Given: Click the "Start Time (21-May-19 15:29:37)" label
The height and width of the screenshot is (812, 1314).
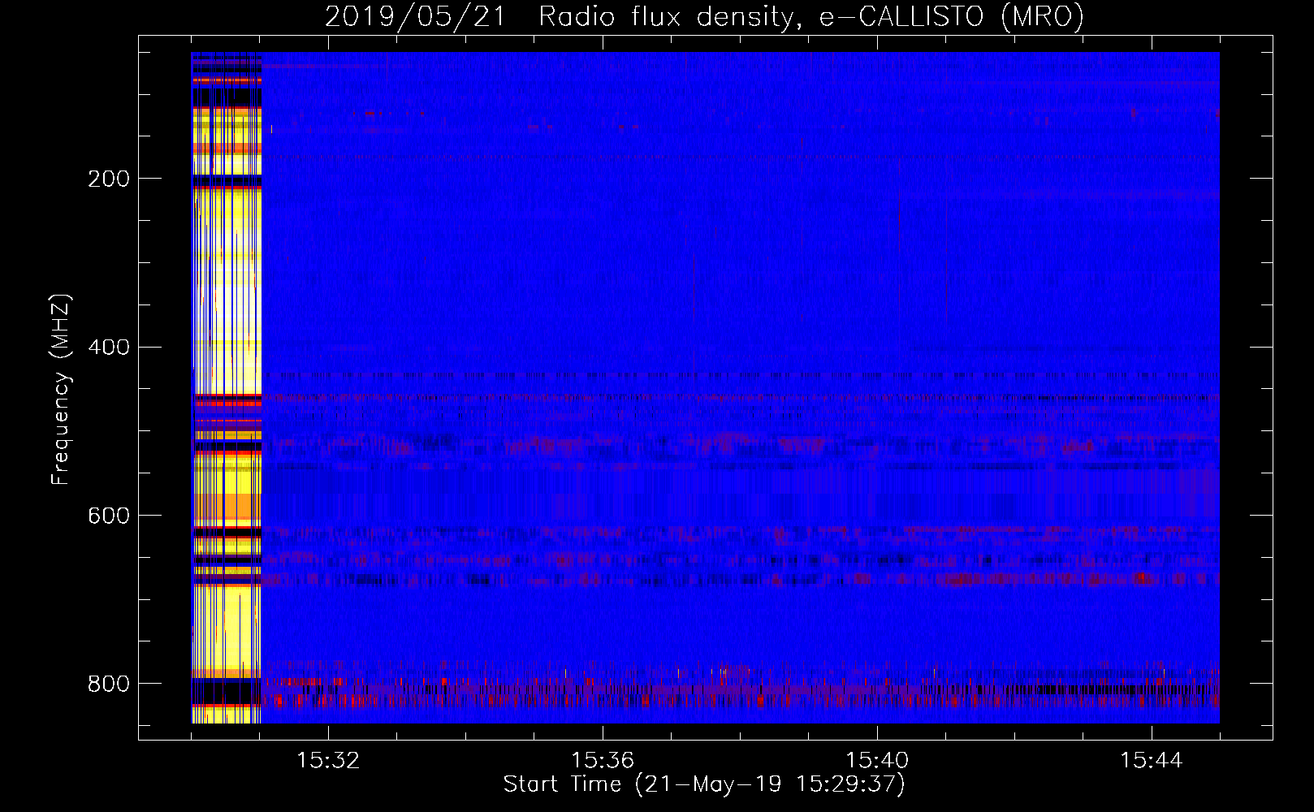Looking at the screenshot, I should tap(704, 784).
